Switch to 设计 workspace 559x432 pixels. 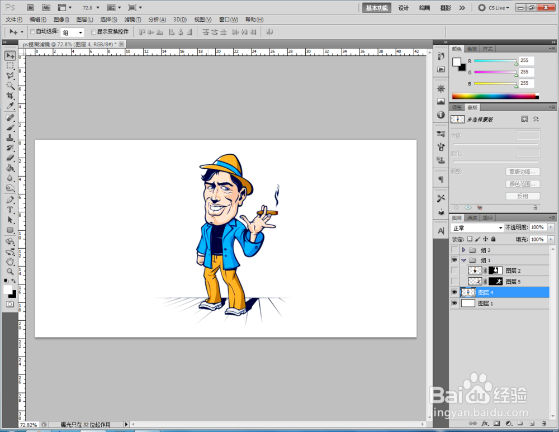tap(403, 8)
